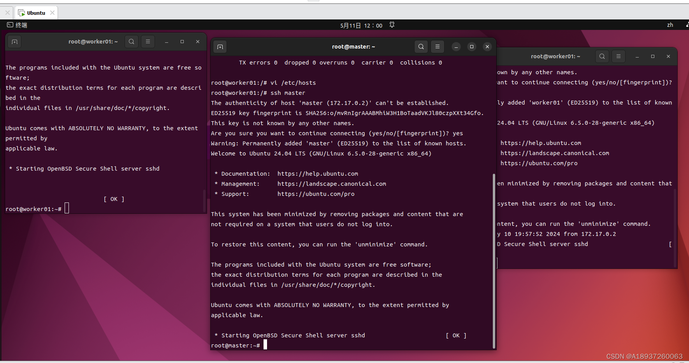The width and height of the screenshot is (689, 363).
Task: Close the right root@worker01 terminal
Action: (x=668, y=56)
